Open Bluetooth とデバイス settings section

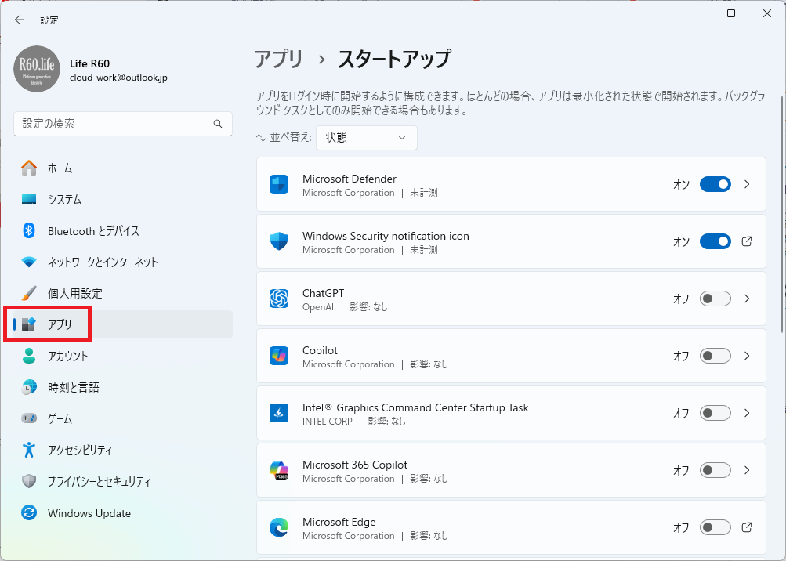(x=92, y=231)
